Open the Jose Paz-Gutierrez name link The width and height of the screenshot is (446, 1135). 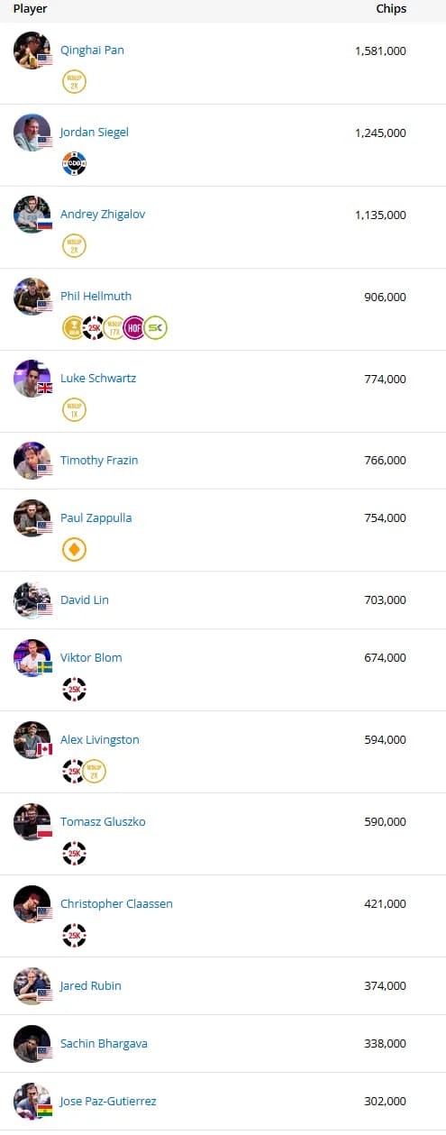[108, 1101]
